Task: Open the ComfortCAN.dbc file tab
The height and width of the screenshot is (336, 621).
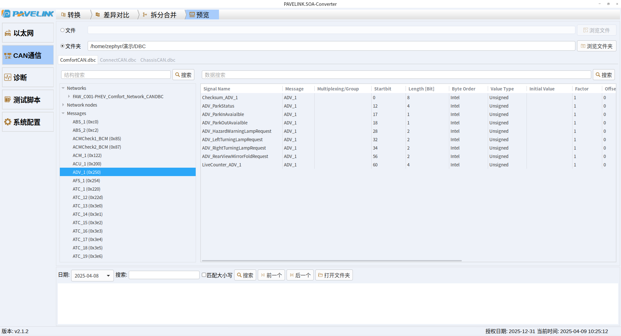Action: (x=78, y=60)
